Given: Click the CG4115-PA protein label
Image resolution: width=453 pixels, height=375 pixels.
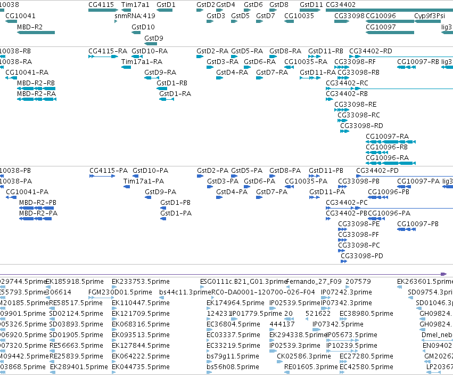Looking at the screenshot, I should point(109,171).
